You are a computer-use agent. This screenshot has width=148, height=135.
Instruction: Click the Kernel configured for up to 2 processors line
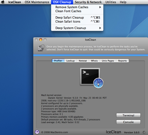(x=62, y=103)
